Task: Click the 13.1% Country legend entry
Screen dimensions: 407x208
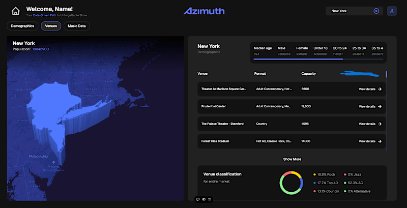Action: pos(326,191)
